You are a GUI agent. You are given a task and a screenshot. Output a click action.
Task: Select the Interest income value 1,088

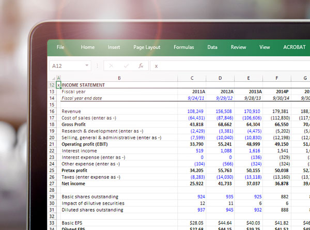(x=220, y=151)
